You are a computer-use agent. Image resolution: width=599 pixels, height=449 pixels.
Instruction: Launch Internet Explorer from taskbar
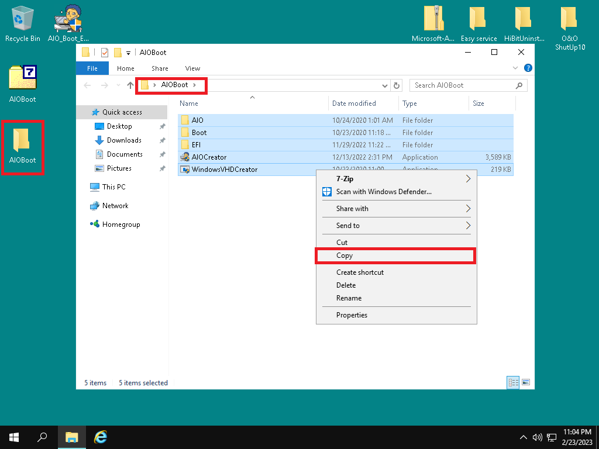[x=101, y=437]
